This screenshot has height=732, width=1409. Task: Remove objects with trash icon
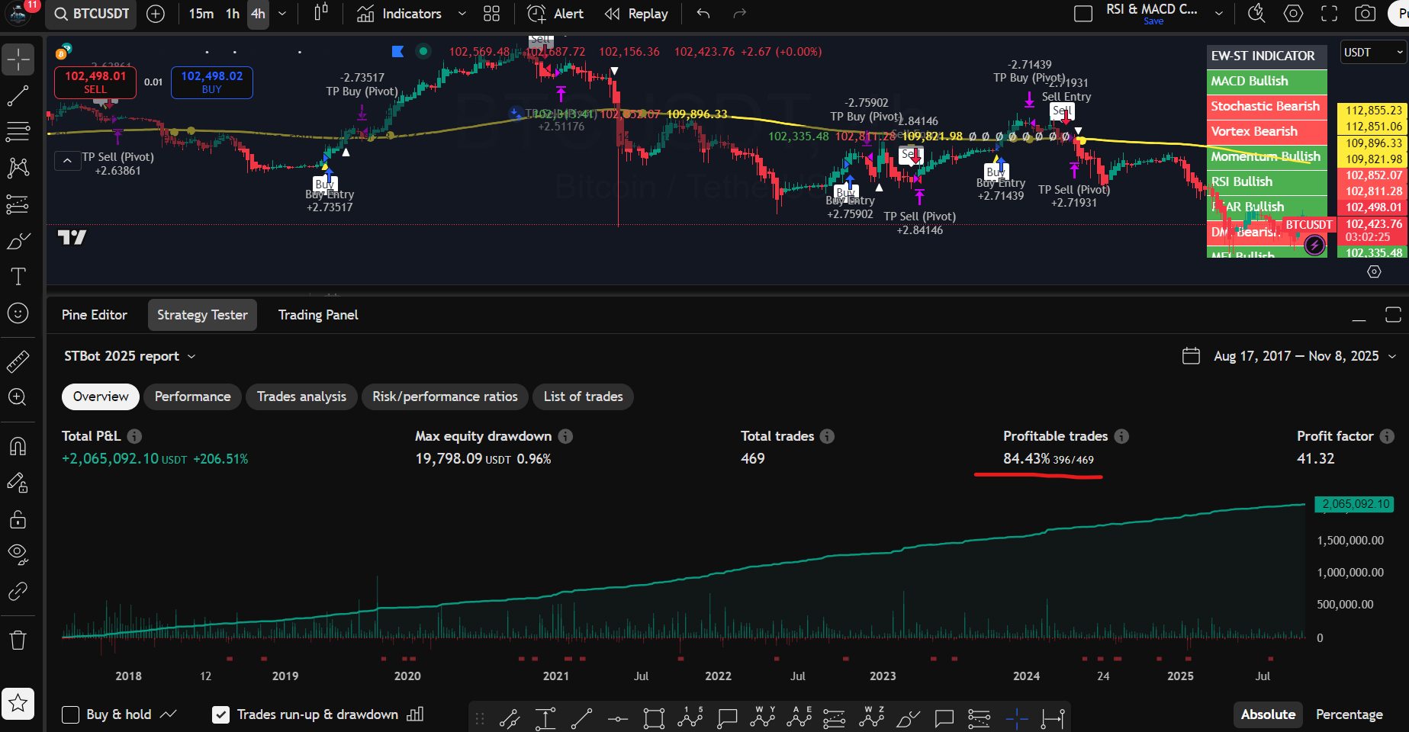coord(18,640)
